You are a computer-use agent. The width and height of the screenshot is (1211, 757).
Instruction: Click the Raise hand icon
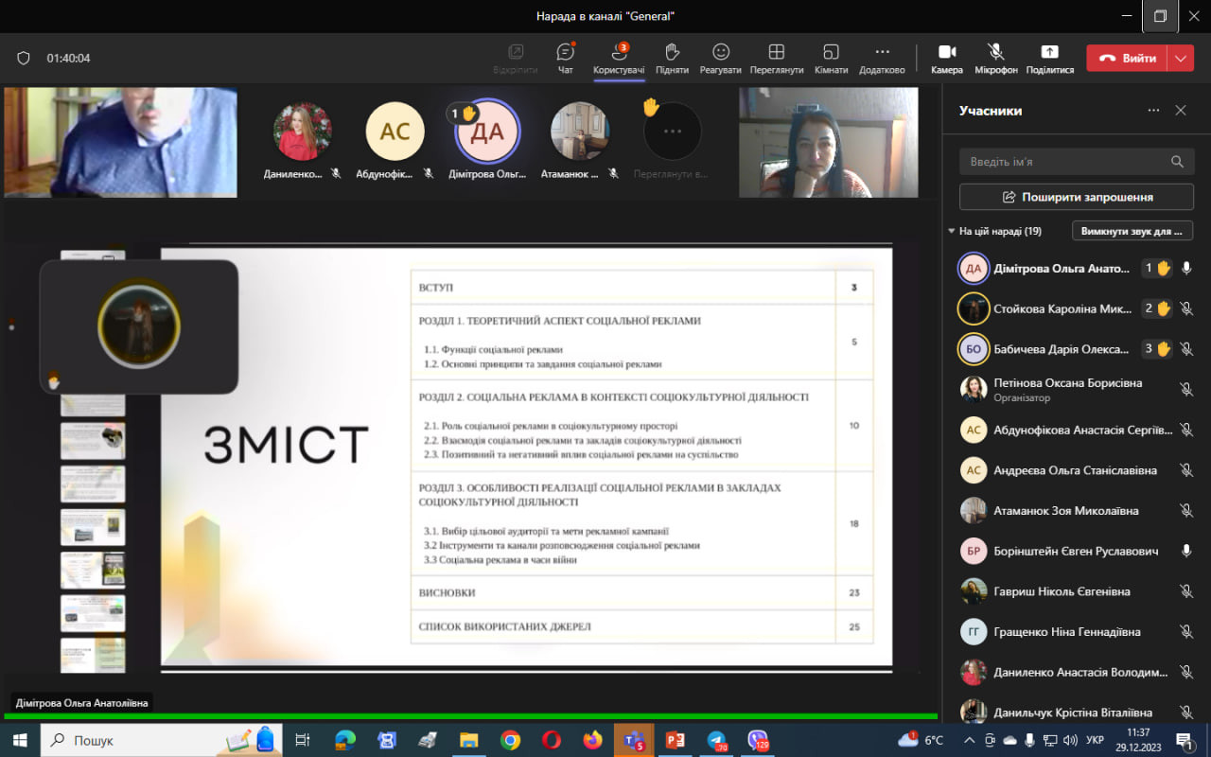coord(672,52)
